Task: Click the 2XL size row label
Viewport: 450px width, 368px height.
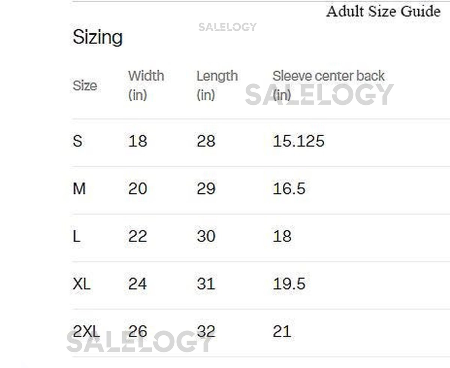Action: [86, 331]
